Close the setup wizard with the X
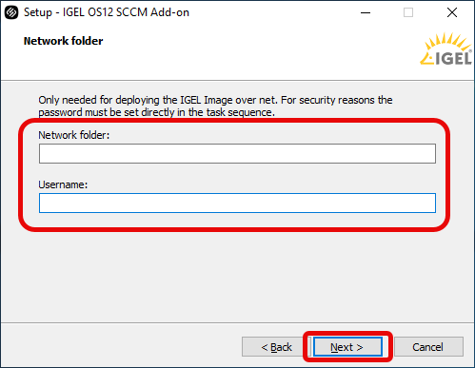Viewport: 475px width, 368px height. click(452, 12)
